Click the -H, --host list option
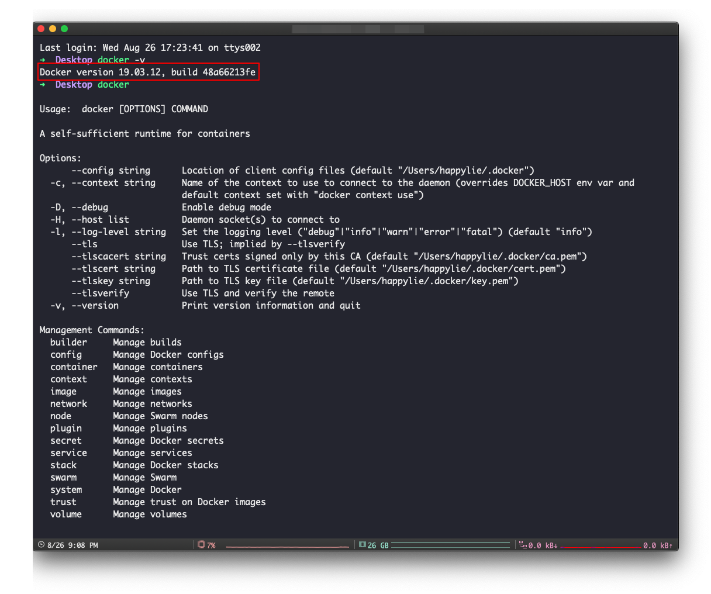Screen dimensions: 711x594 pyautogui.click(x=90, y=220)
